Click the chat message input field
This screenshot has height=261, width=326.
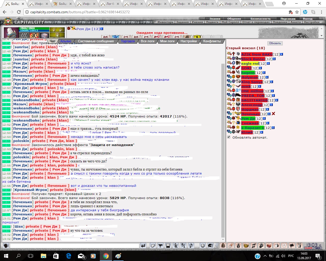point(74,246)
